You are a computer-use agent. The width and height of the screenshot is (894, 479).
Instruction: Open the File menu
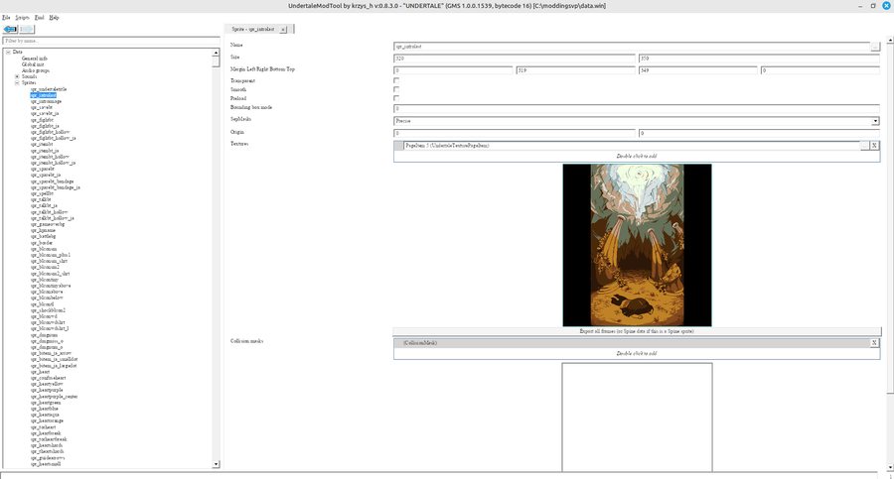(6, 18)
